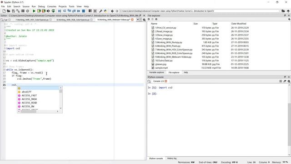Stop debugging blue square icon
The image size is (291, 164).
[x=84, y=11]
